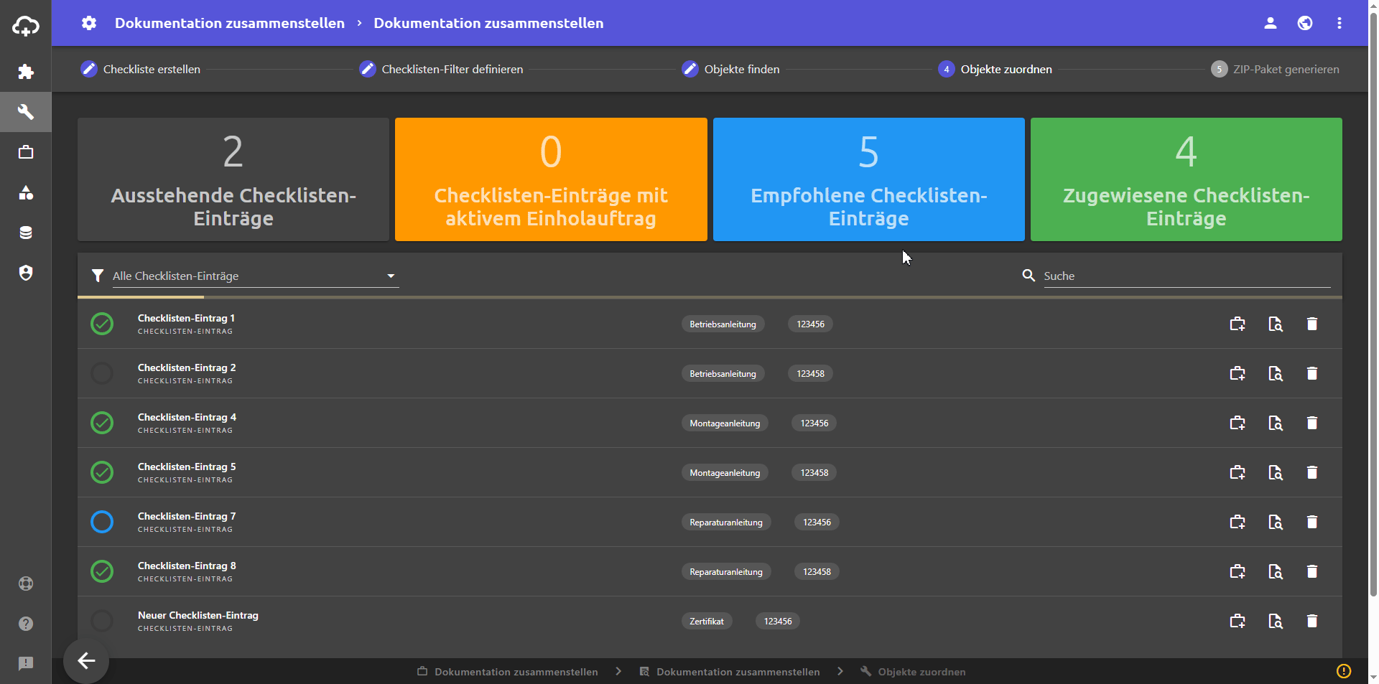Toggle status circle of Checklisten-Eintrag 2
Screen dimensions: 1379x684
pos(102,374)
